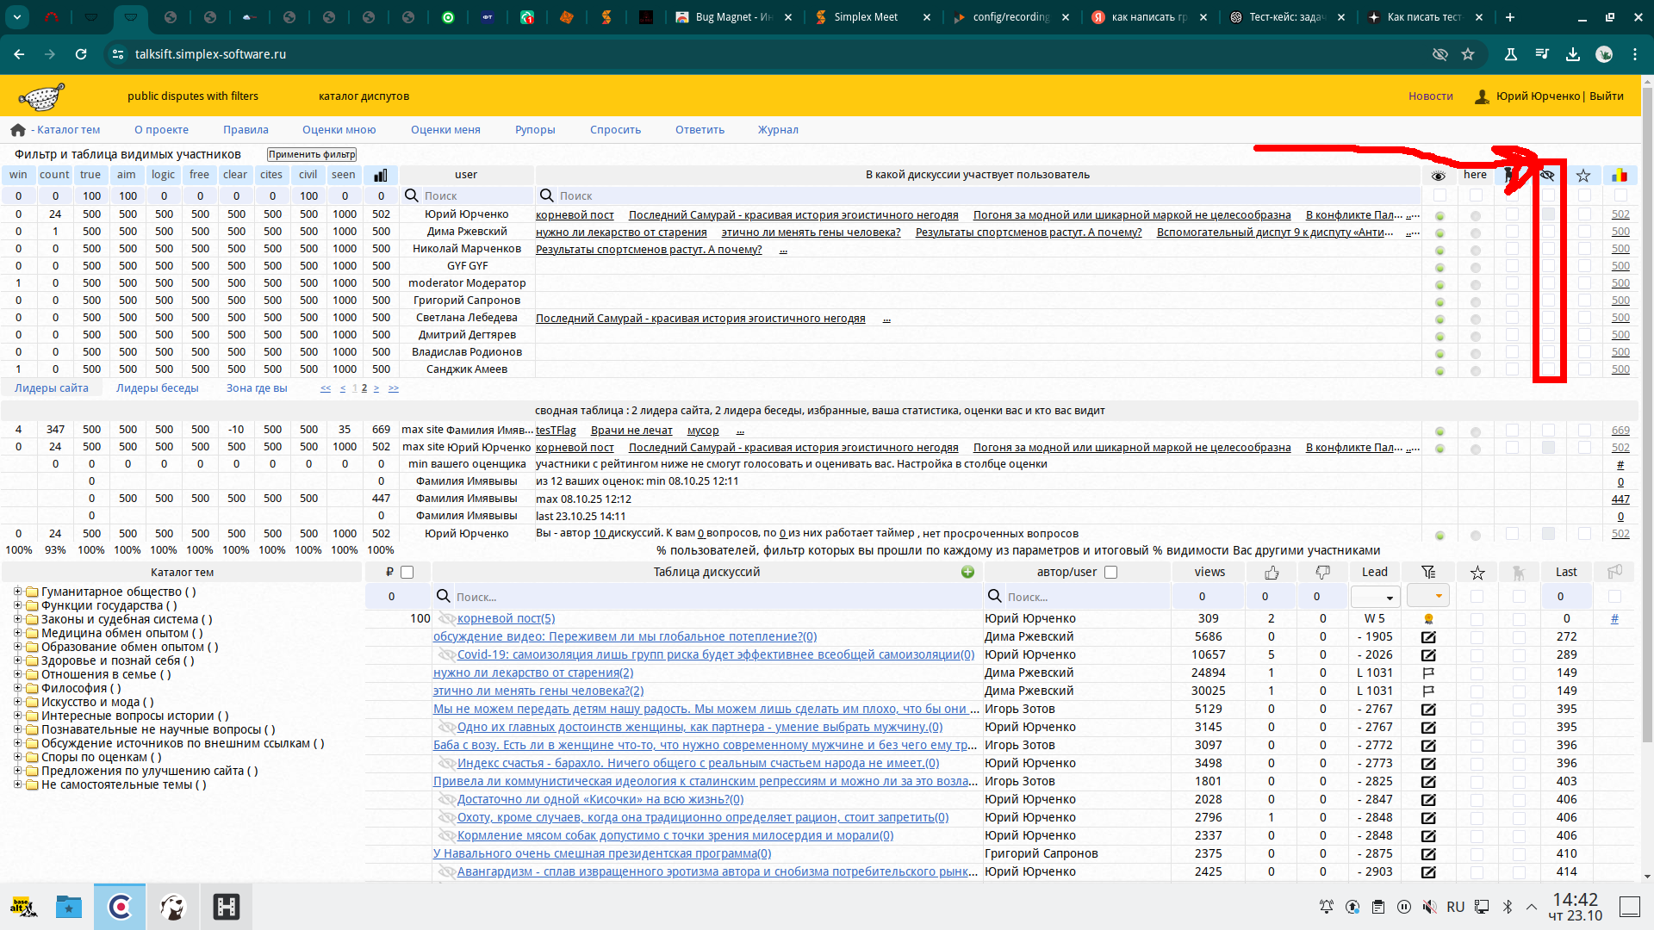The height and width of the screenshot is (930, 1654).
Task: Toggle the checkbox next to автор/user
Action: coord(1110,573)
